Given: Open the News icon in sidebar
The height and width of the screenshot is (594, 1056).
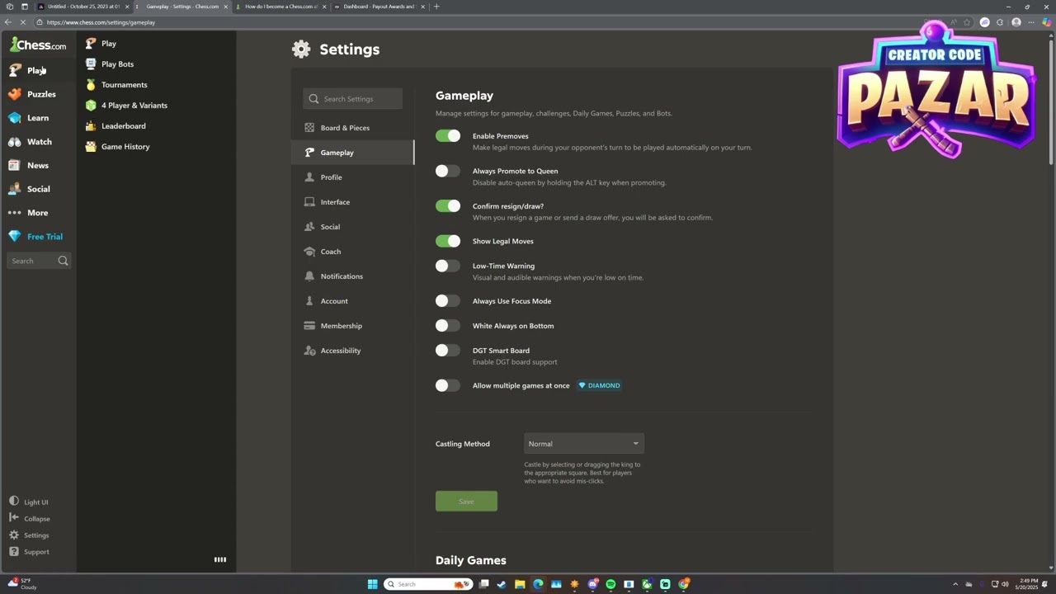Looking at the screenshot, I should click(15, 165).
